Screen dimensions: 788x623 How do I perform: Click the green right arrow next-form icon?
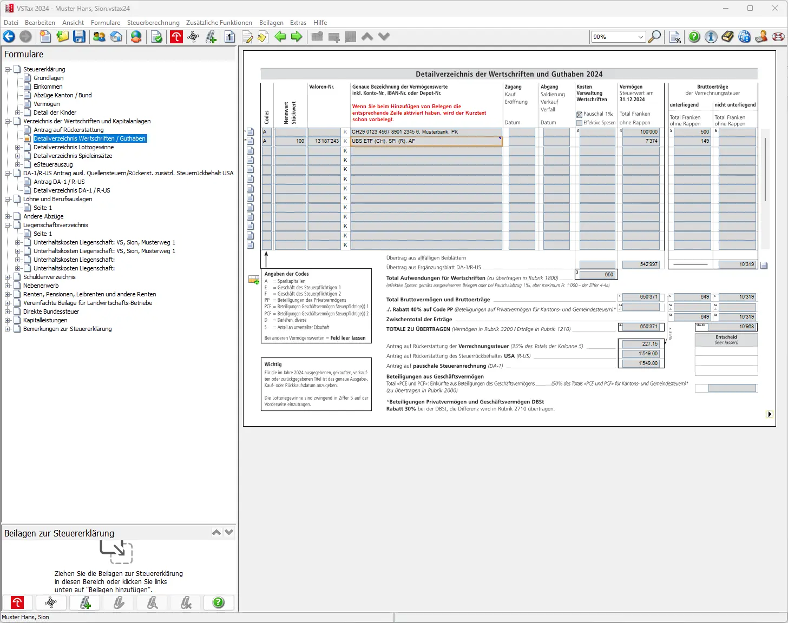(x=297, y=37)
